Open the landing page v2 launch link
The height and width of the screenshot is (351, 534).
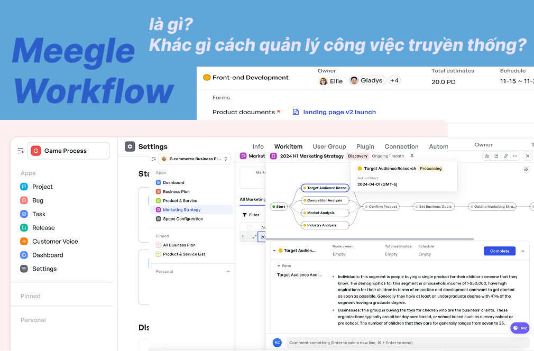pos(339,112)
